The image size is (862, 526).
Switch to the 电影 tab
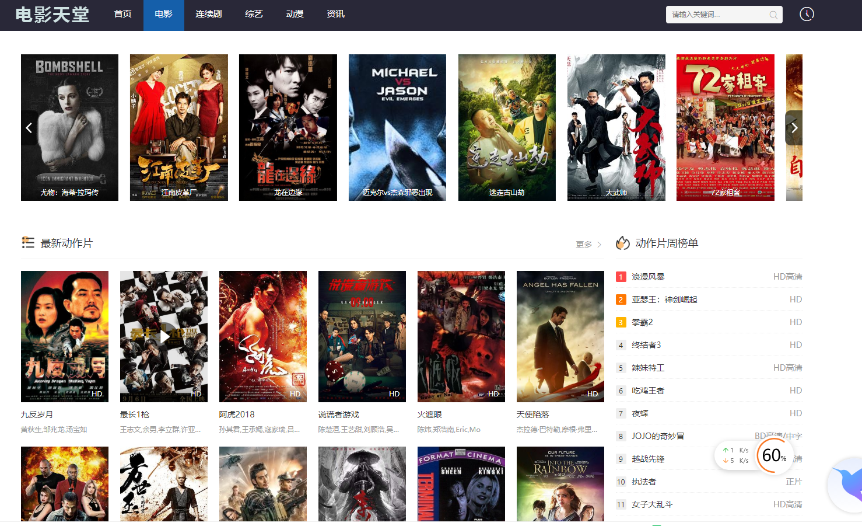164,14
